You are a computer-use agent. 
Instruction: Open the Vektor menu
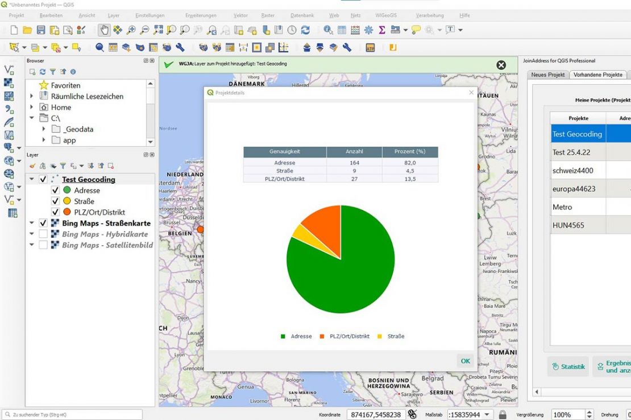point(240,15)
